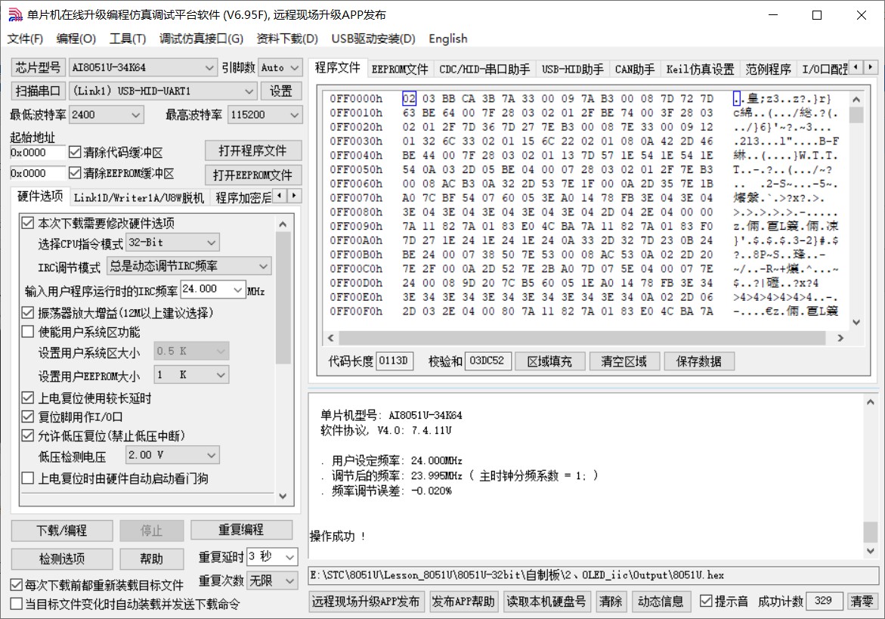This screenshot has width=885, height=619.
Task: Open user EEPROM size 1 K dropdown
Action: point(191,375)
